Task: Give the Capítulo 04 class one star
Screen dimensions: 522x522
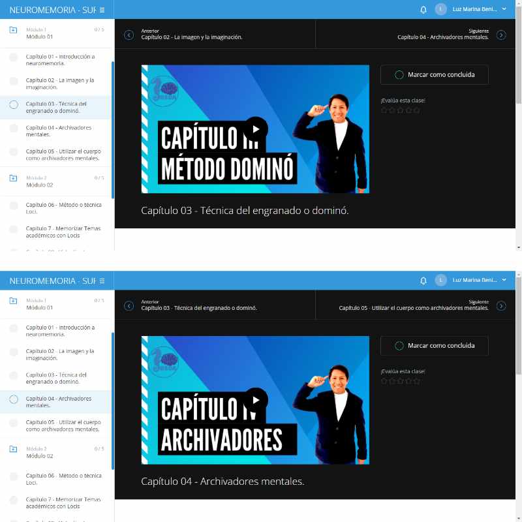Action: click(x=384, y=381)
